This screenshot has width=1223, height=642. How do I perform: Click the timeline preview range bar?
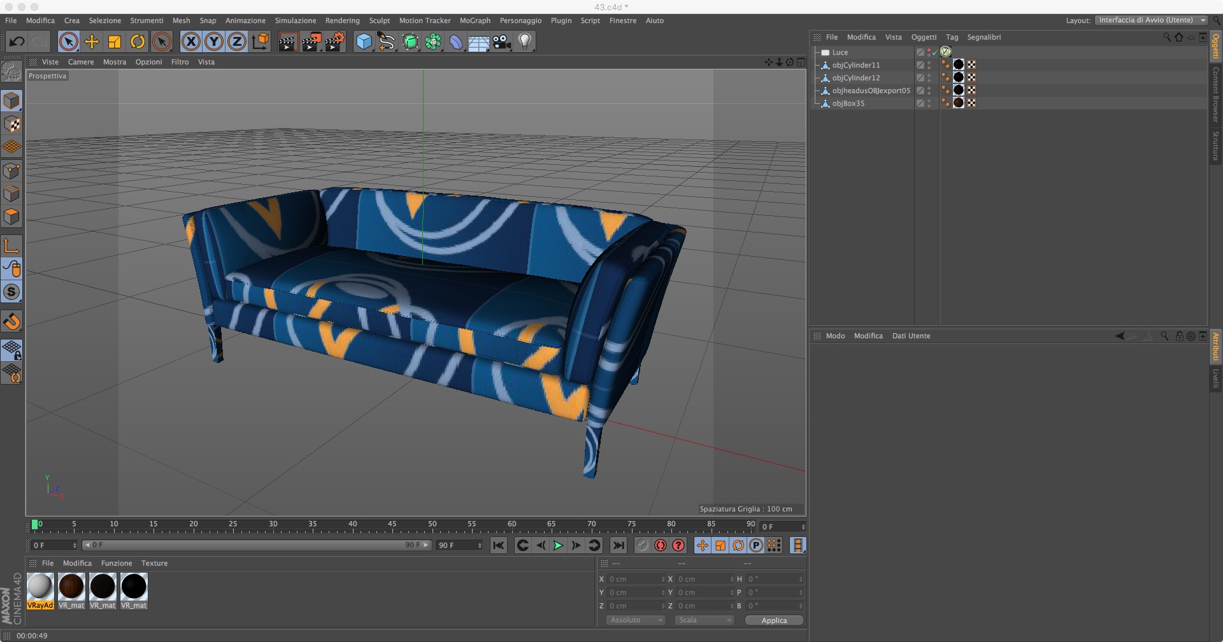click(257, 545)
